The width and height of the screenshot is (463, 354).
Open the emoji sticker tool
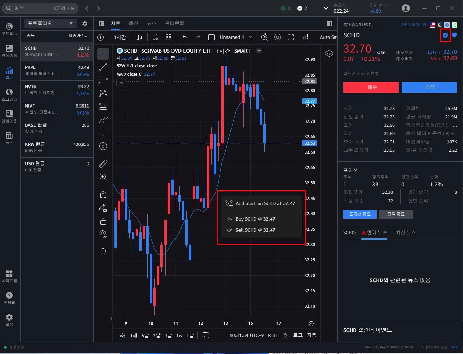click(x=103, y=146)
